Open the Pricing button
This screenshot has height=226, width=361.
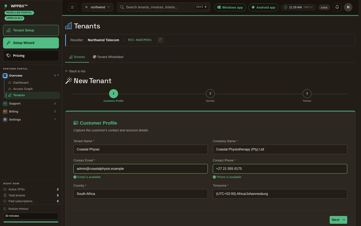click(x=31, y=56)
